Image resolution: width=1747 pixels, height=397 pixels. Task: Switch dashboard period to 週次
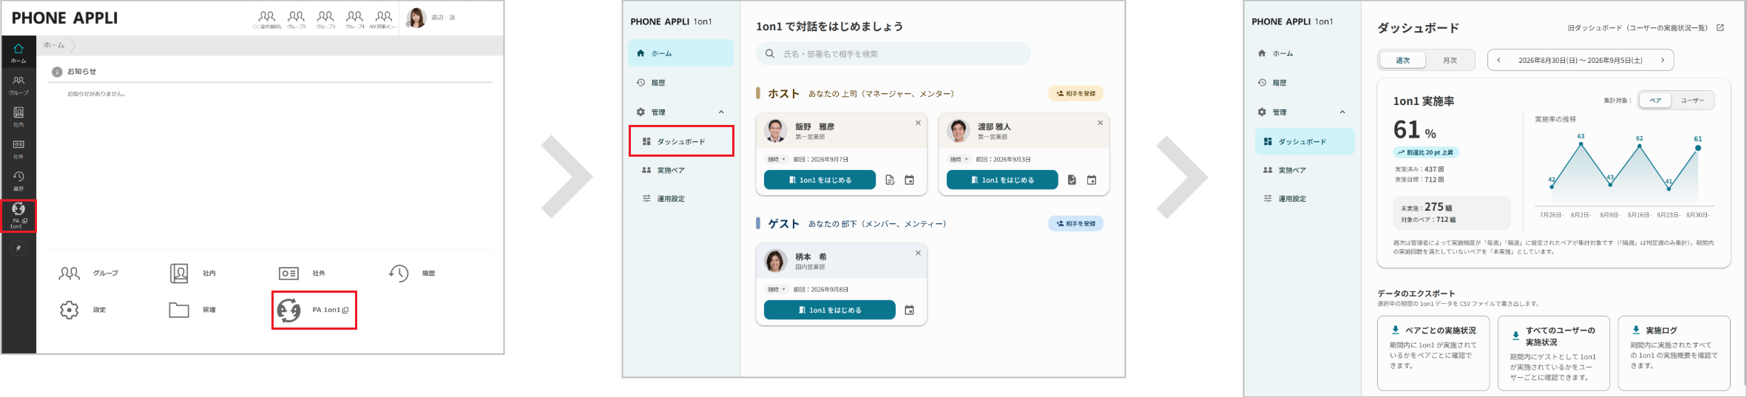pyautogui.click(x=1403, y=60)
